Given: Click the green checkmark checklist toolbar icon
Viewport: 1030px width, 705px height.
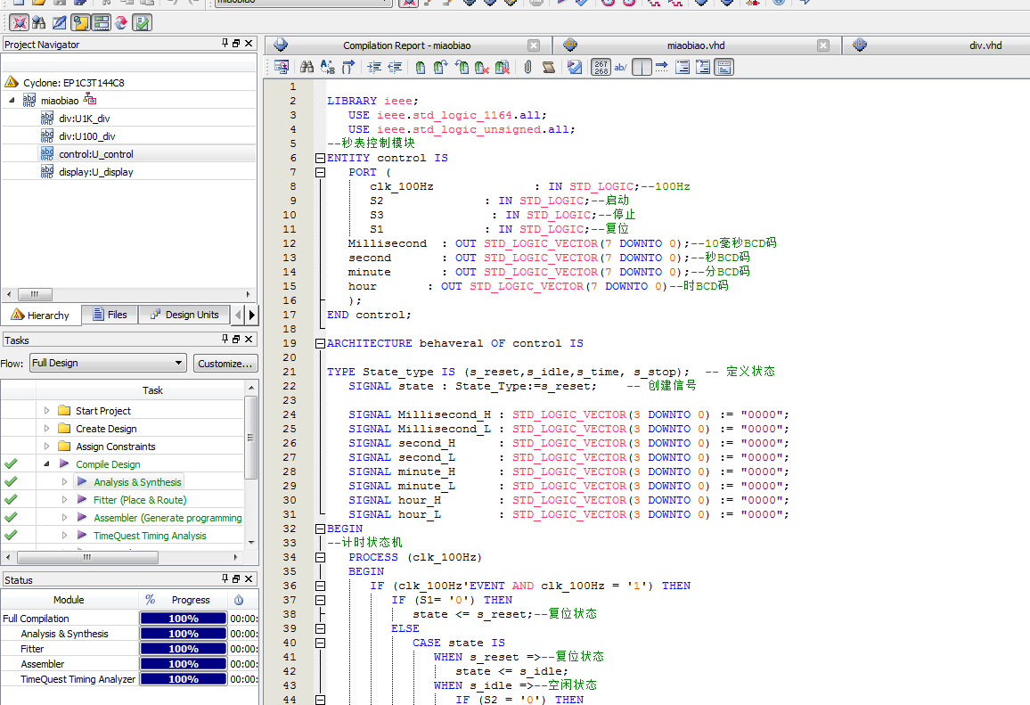Looking at the screenshot, I should pyautogui.click(x=143, y=22).
